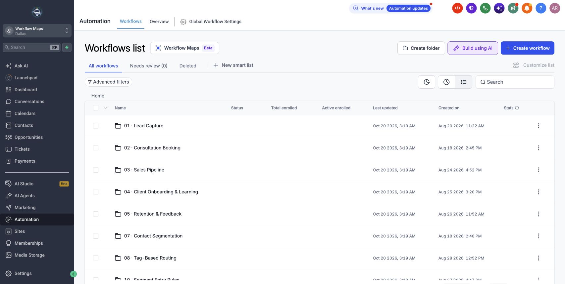This screenshot has height=284, width=565.
Task: Switch to the list view icon
Action: [x=464, y=82]
